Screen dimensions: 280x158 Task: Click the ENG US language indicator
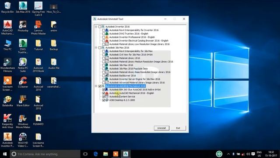click(259, 154)
